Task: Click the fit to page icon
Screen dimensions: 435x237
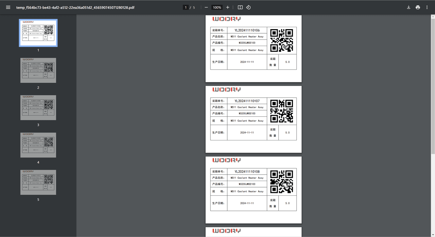Action: pyautogui.click(x=240, y=7)
